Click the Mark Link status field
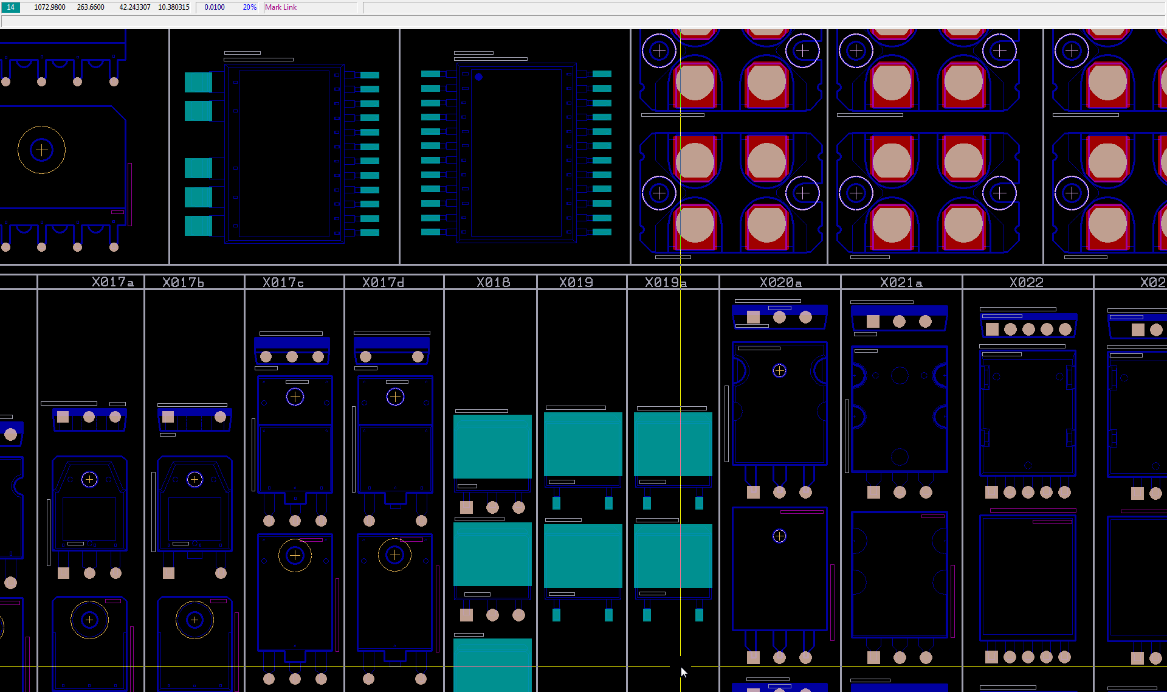Screen dimensions: 1167x692 311,7
